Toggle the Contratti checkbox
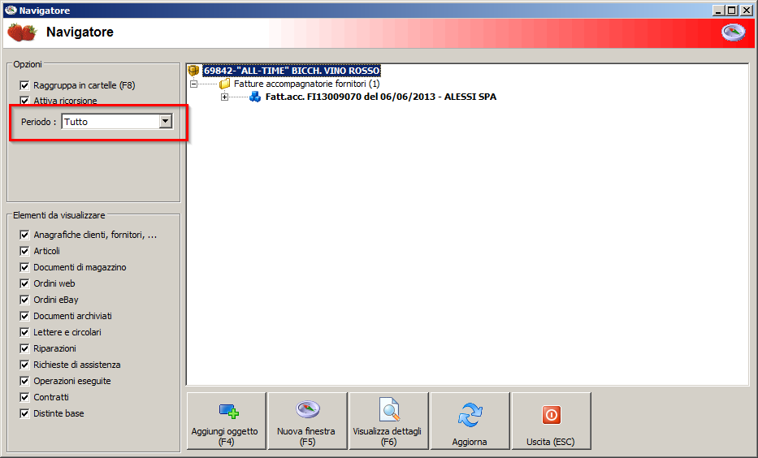The height and width of the screenshot is (458, 758). pyautogui.click(x=24, y=398)
